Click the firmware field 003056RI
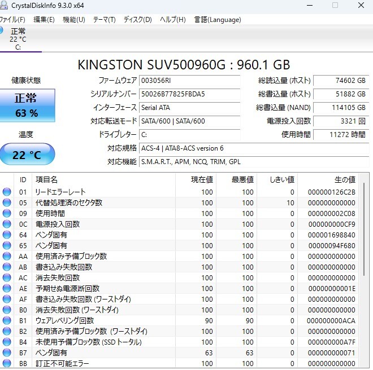The height and width of the screenshot is (370, 373). pyautogui.click(x=189, y=81)
